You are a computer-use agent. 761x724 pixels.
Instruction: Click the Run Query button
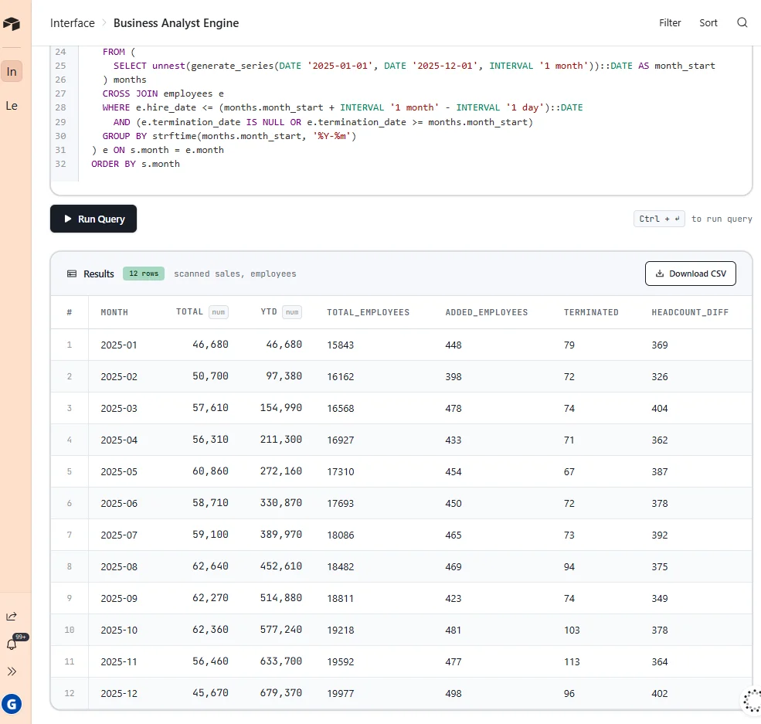[93, 219]
